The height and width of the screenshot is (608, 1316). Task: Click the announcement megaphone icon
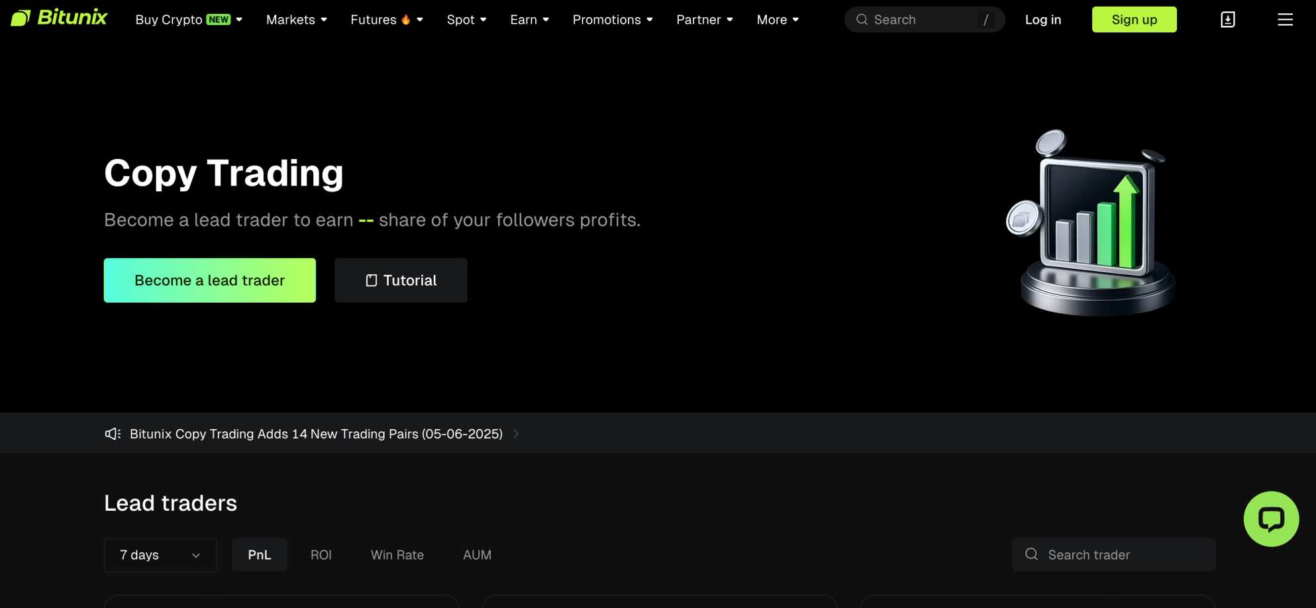(113, 434)
